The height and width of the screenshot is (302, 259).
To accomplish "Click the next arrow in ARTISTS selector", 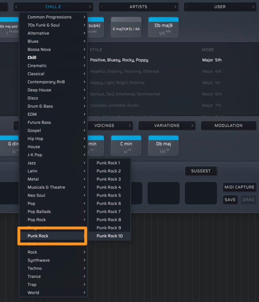I will point(175,7).
